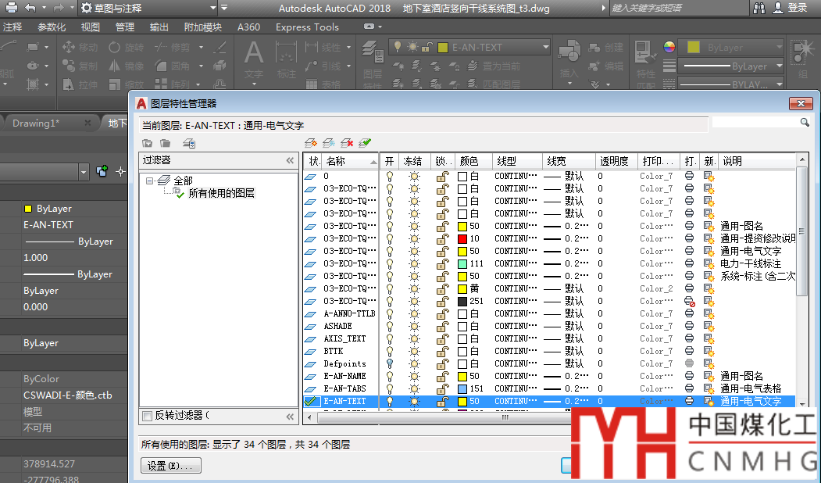Collapse the 全部 filter tree node
This screenshot has width=821, height=483.
pos(150,181)
